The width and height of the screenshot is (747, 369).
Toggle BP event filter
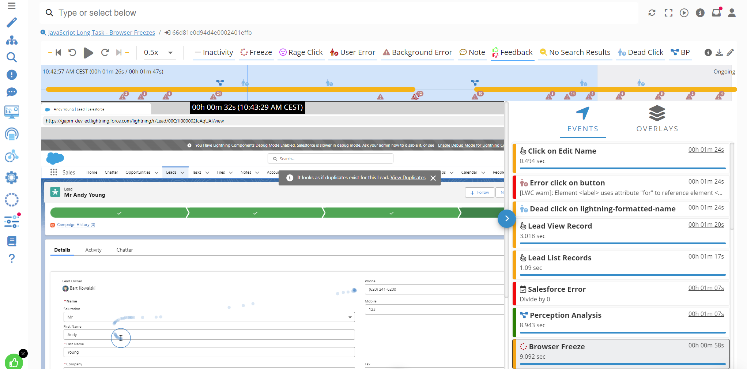coord(680,53)
